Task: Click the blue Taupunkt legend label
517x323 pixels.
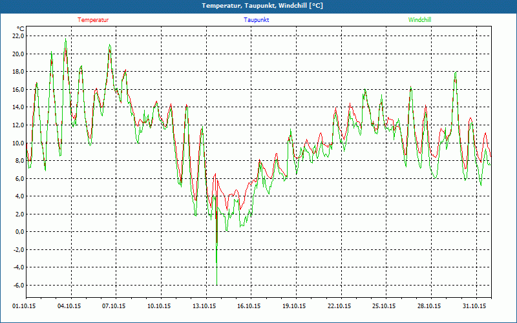Action: click(x=257, y=20)
